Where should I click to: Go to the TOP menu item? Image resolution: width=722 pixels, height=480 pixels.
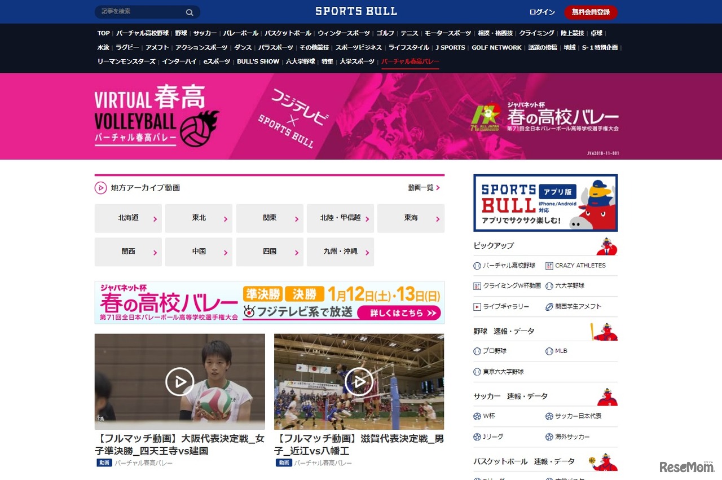coord(103,33)
